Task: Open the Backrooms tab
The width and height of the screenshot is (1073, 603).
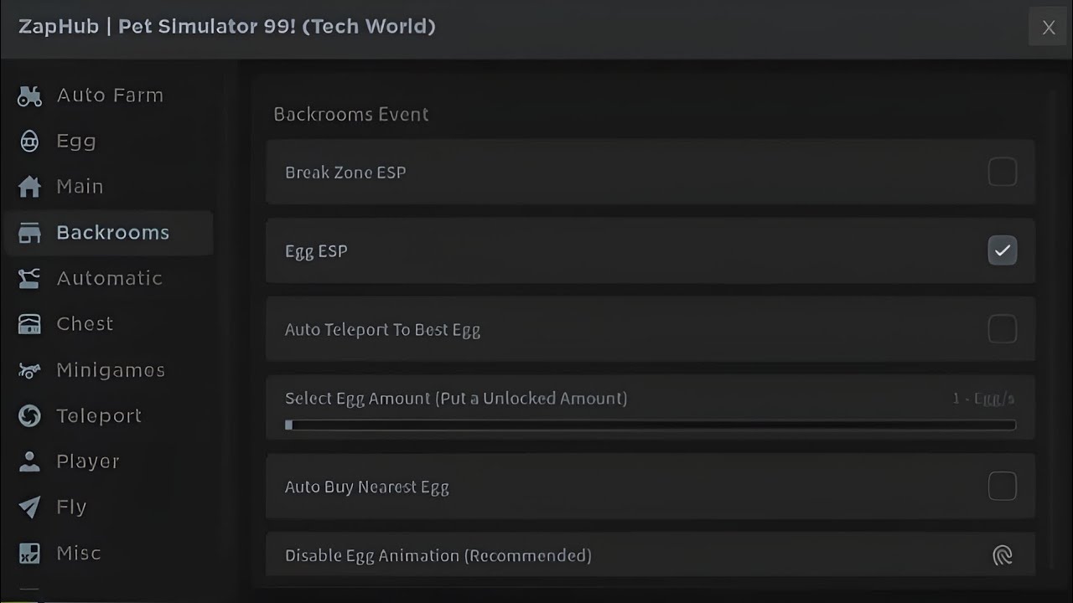Action: point(112,233)
